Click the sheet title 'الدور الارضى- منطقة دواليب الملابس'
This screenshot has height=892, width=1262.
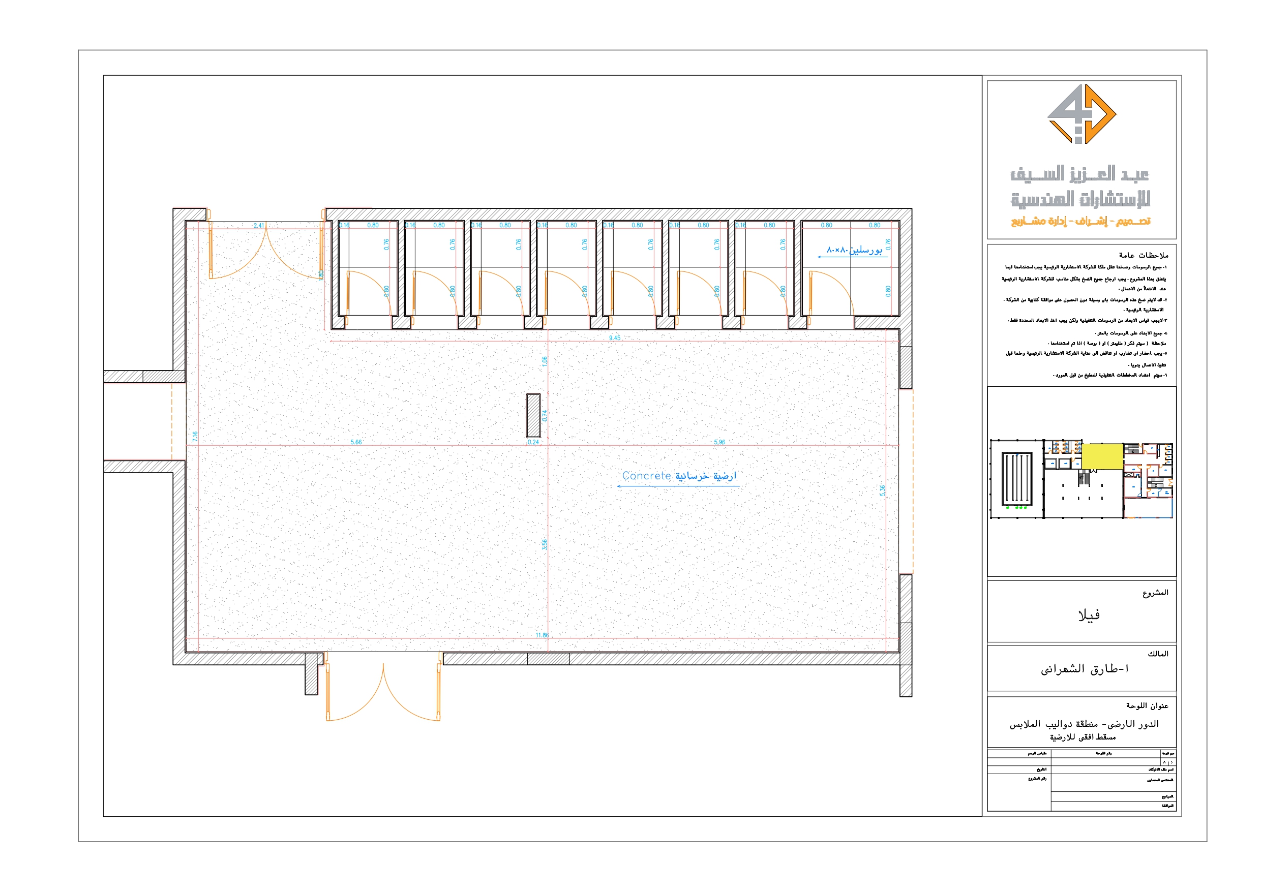[x=1084, y=724]
